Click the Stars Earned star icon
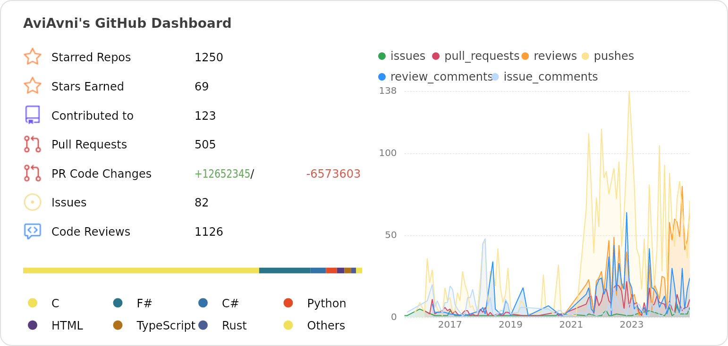The height and width of the screenshot is (346, 728). coord(33,86)
